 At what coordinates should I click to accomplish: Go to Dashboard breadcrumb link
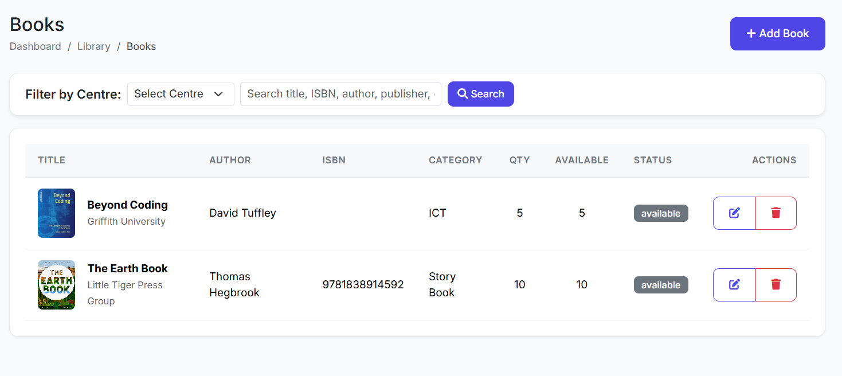tap(36, 46)
